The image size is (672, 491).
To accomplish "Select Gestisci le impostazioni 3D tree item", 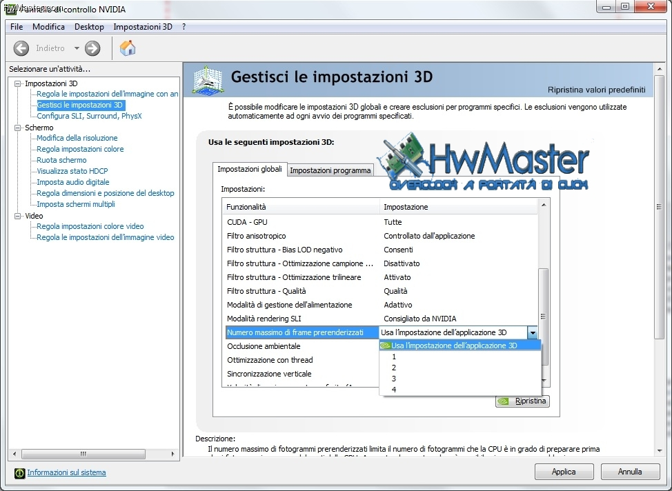I will (x=80, y=105).
